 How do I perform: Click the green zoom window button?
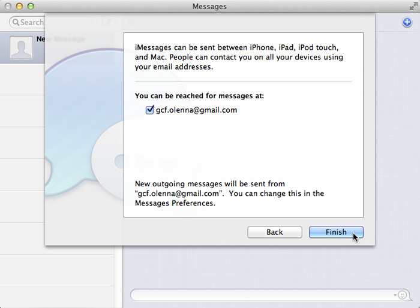click(30, 6)
